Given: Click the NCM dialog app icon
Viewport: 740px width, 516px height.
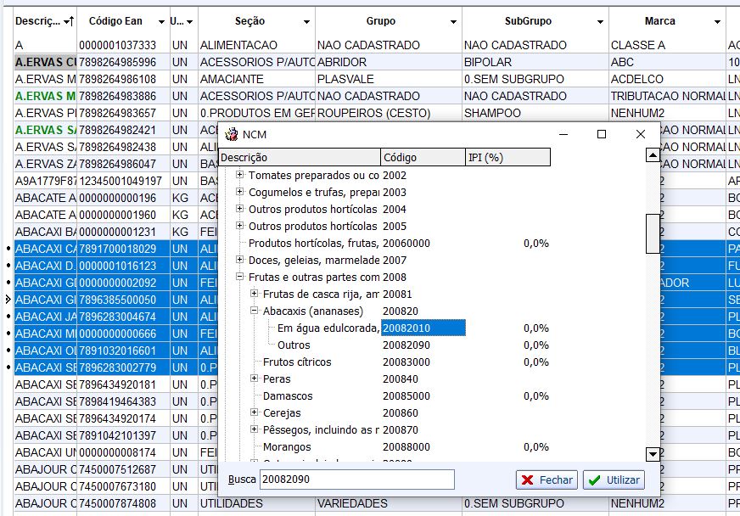Looking at the screenshot, I should click(x=230, y=134).
